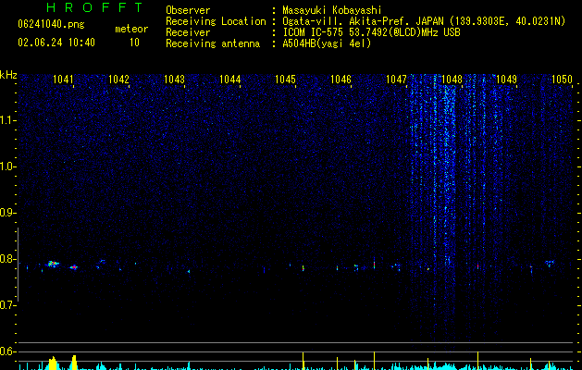The height and width of the screenshot is (370, 582).
Task: Click the yellow "meteor" label
Action: (131, 29)
